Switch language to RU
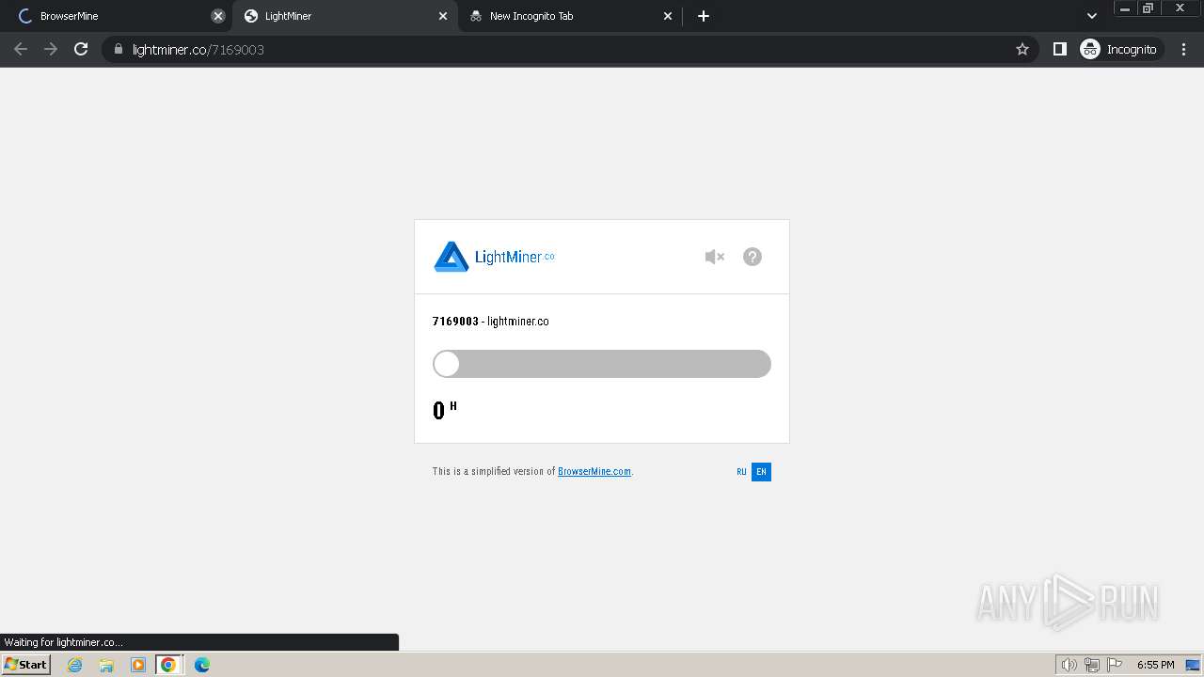This screenshot has height=677, width=1204. tap(741, 472)
